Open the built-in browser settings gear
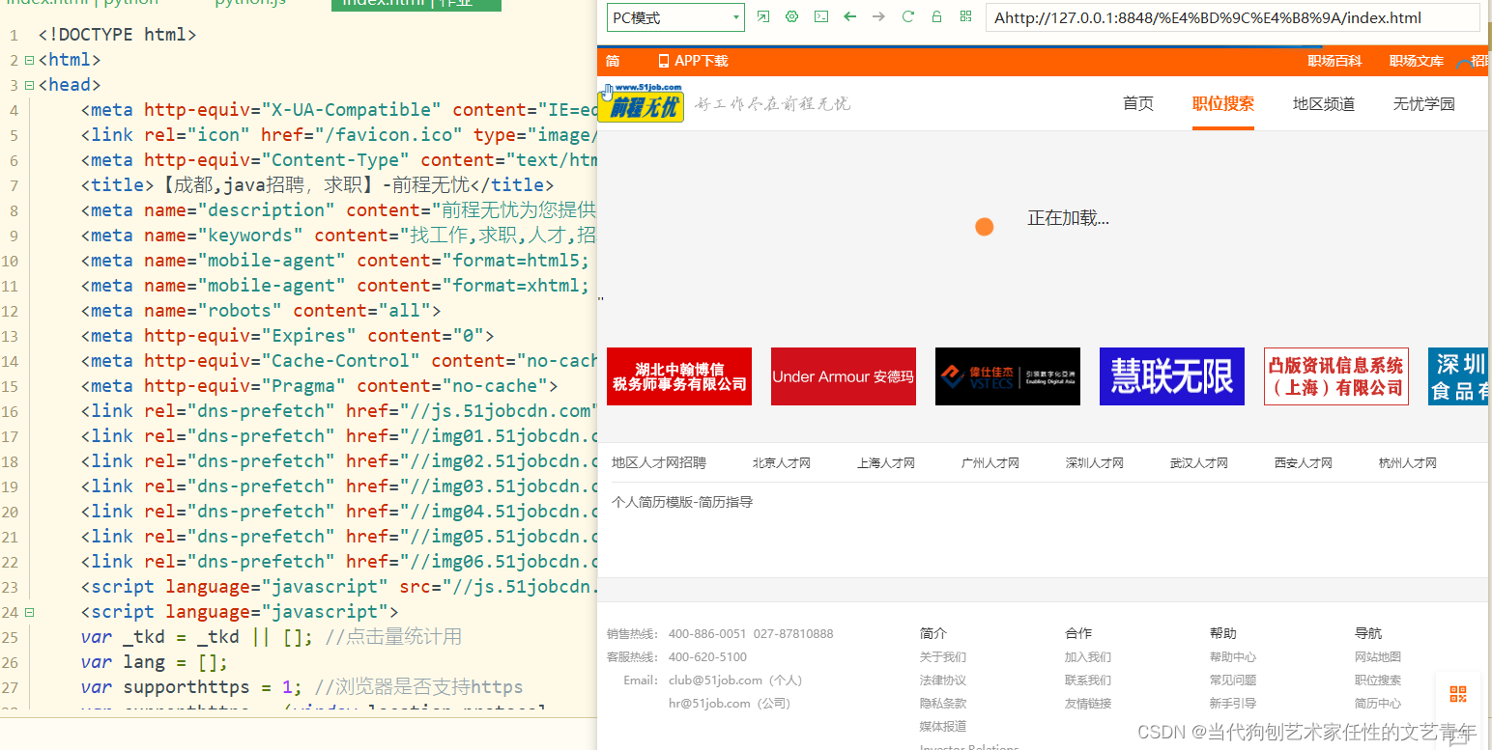Screen dimensions: 1492x750 coord(792,17)
